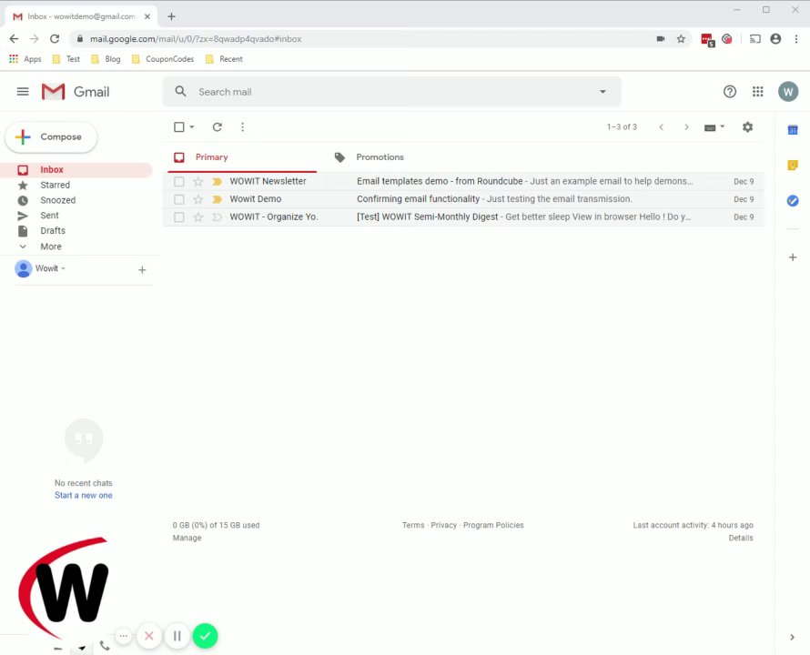Switch to the Primary tab

(x=242, y=157)
